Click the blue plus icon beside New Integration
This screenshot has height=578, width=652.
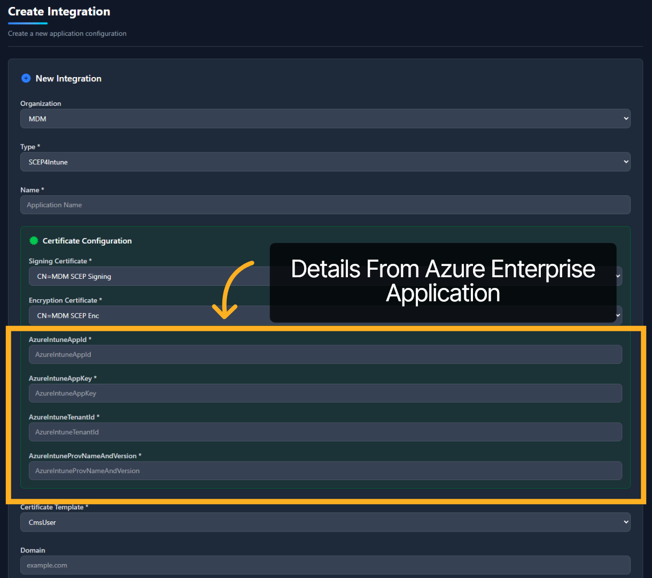(x=26, y=78)
